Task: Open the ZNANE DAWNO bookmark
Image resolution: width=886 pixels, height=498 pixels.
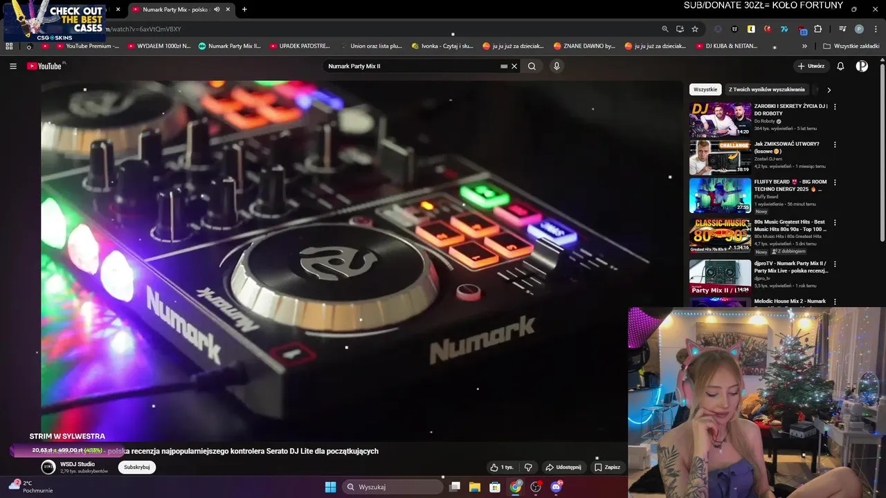Action: coord(584,46)
